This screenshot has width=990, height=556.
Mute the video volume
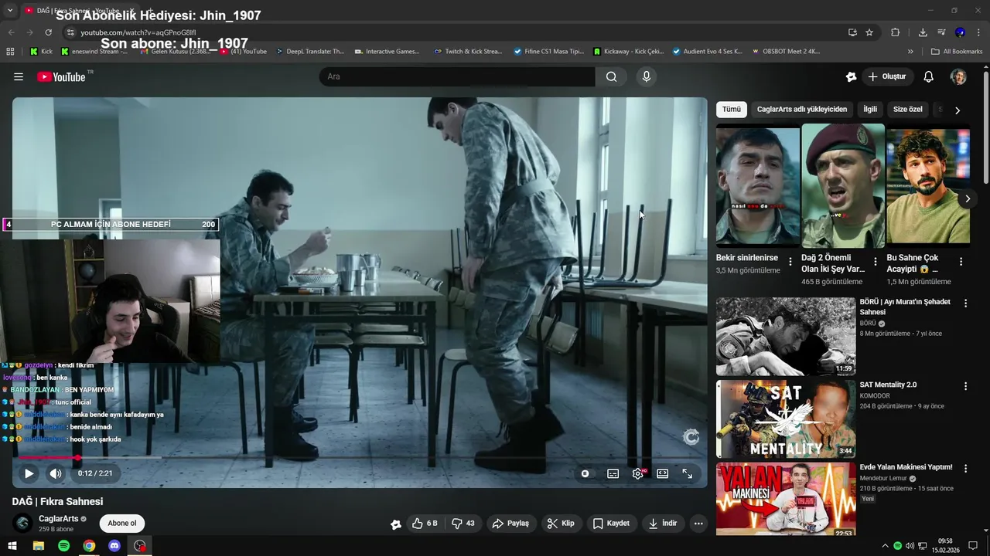tap(56, 473)
